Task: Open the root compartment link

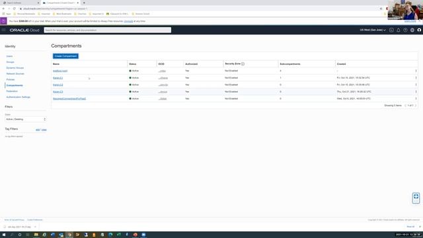Action: 60,71
